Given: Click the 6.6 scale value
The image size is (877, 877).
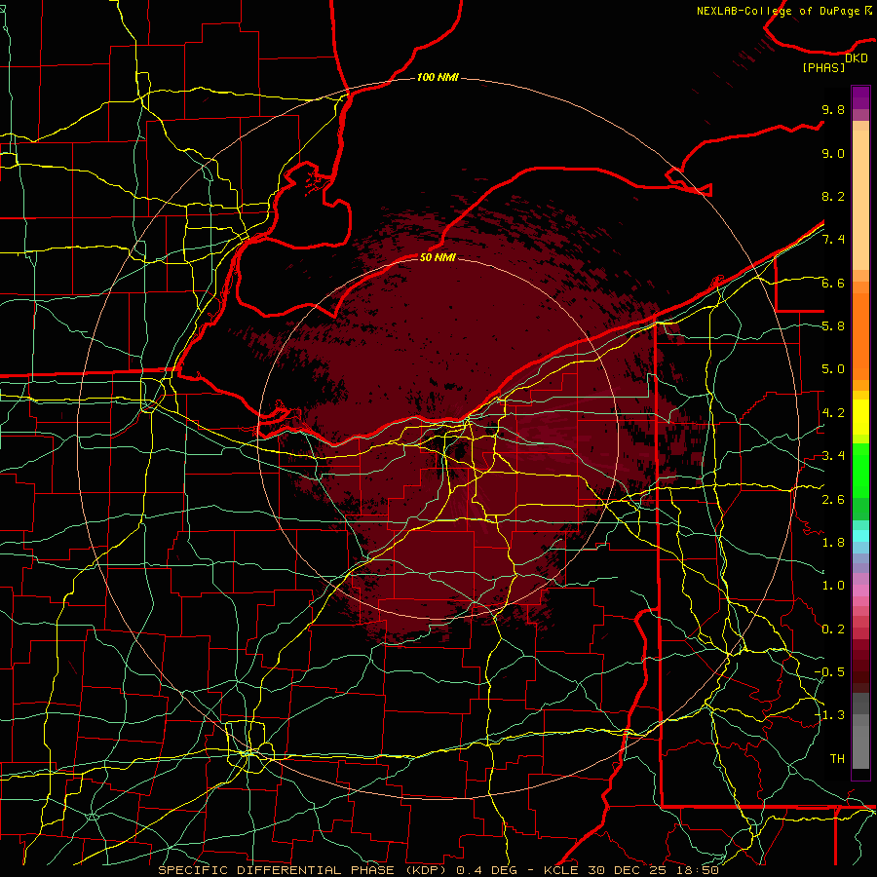Looking at the screenshot, I should click(833, 283).
